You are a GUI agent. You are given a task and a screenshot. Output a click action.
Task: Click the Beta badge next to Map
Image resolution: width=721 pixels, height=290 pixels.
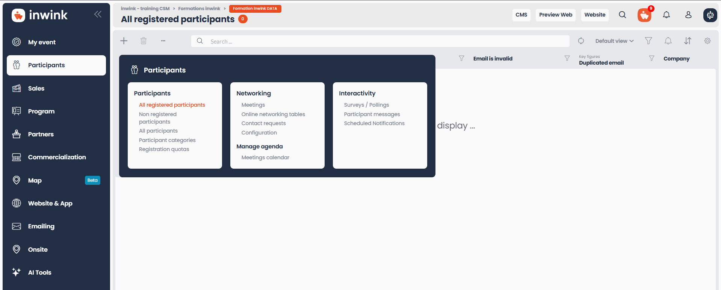pos(92,180)
